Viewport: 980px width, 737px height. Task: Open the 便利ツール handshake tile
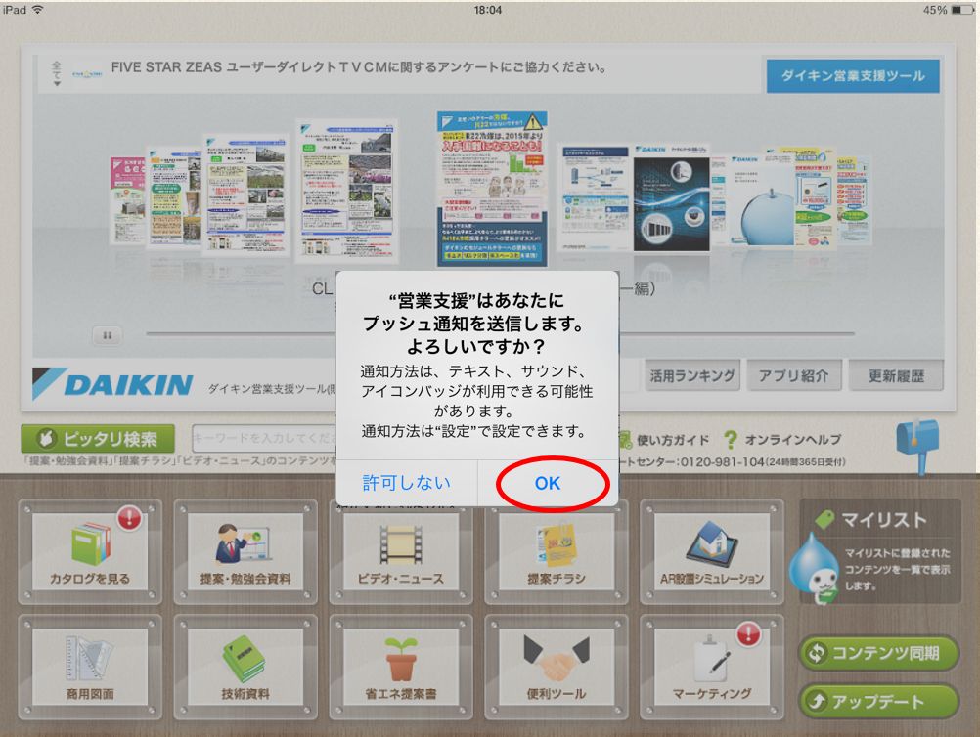click(557, 667)
